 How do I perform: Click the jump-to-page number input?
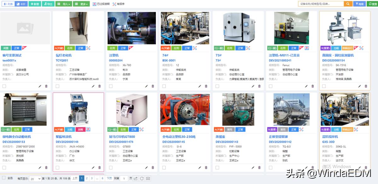(124, 179)
